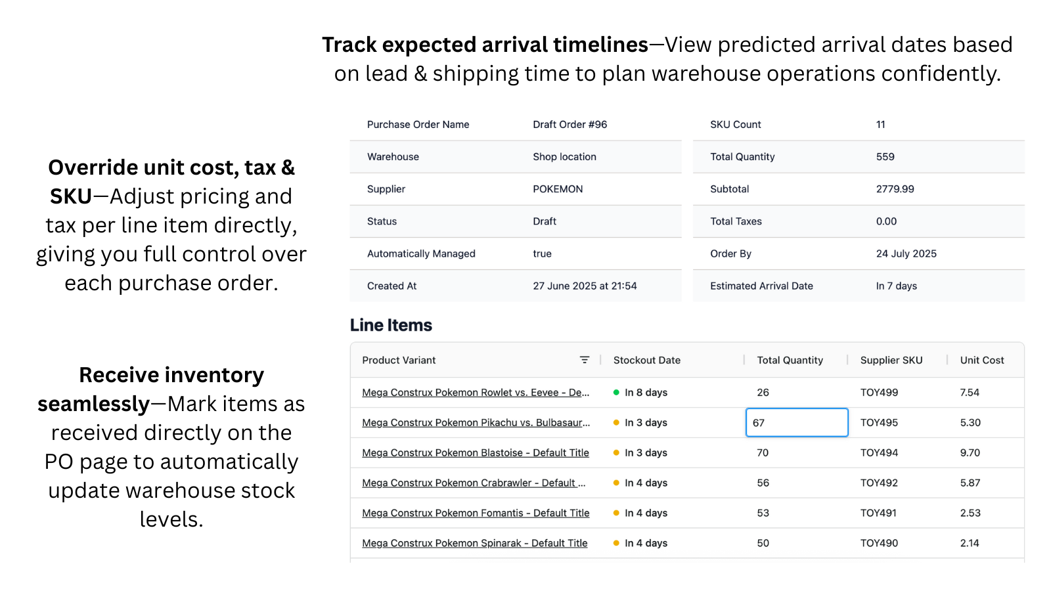
Task: Click the quantity 70 cell for Blastoise
Action: click(763, 453)
